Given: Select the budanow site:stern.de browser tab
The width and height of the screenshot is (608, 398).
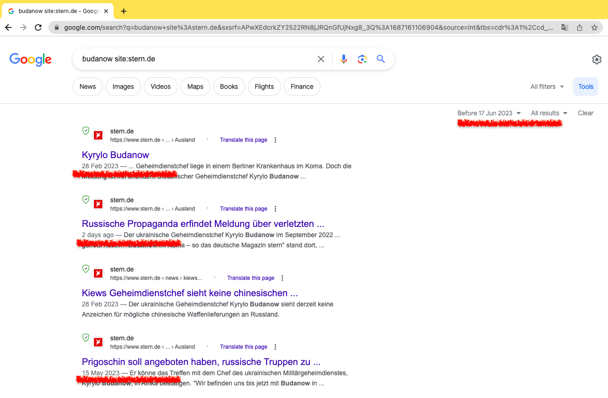Looking at the screenshot, I should point(58,11).
